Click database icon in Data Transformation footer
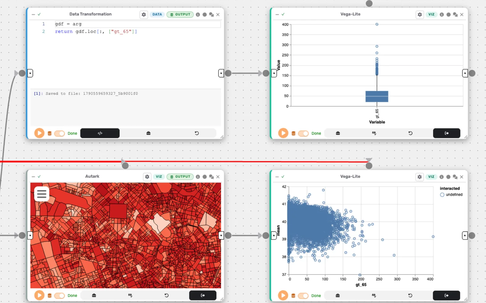This screenshot has height=303, width=486. (x=50, y=133)
